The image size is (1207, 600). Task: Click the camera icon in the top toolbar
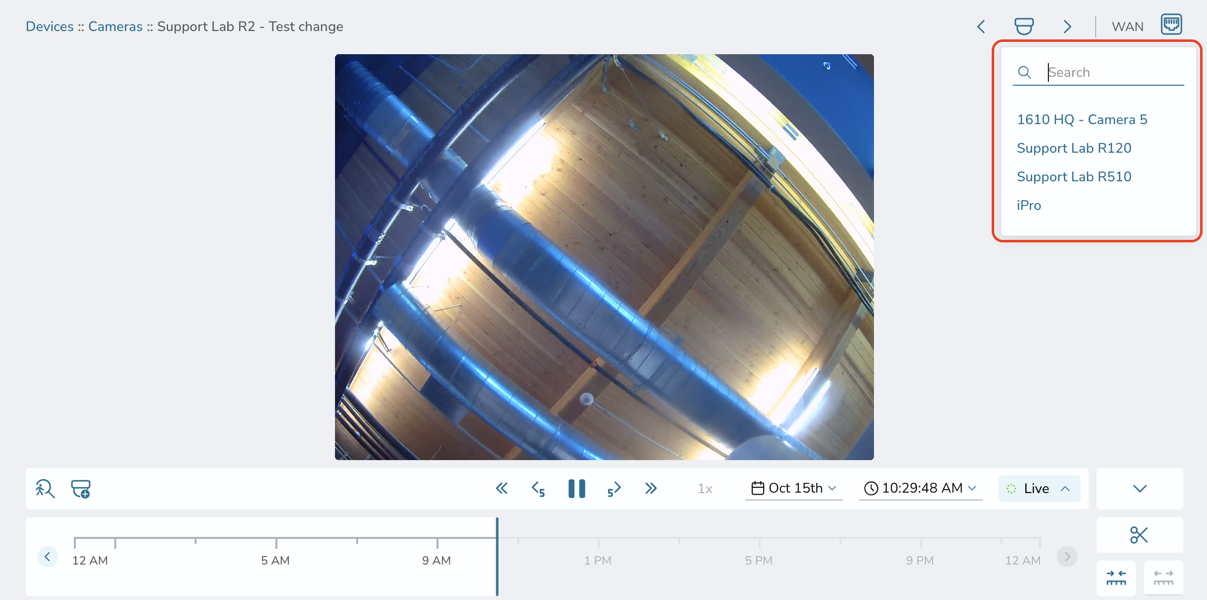[1025, 26]
